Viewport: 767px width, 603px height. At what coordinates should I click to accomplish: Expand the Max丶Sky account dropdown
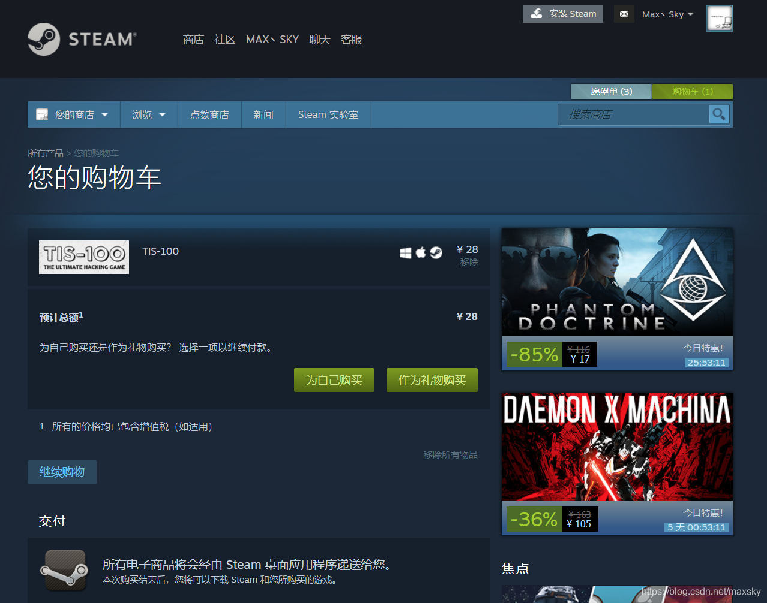pos(668,14)
